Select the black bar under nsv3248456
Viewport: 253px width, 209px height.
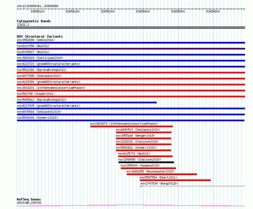coord(146,162)
